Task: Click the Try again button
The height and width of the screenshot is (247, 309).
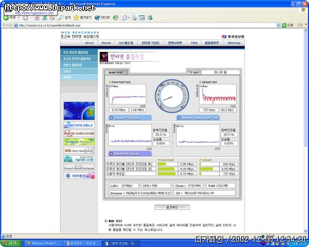Action: tap(193, 72)
